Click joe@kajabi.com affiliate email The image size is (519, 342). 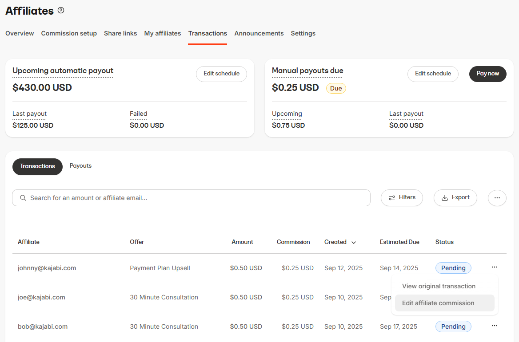click(x=41, y=297)
